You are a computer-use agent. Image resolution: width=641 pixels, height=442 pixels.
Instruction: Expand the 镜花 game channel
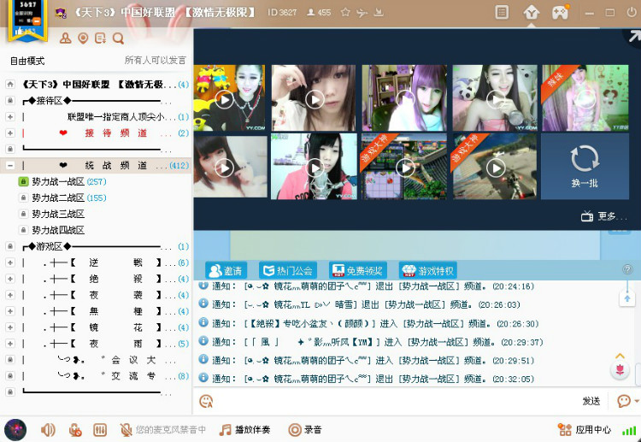point(10,327)
